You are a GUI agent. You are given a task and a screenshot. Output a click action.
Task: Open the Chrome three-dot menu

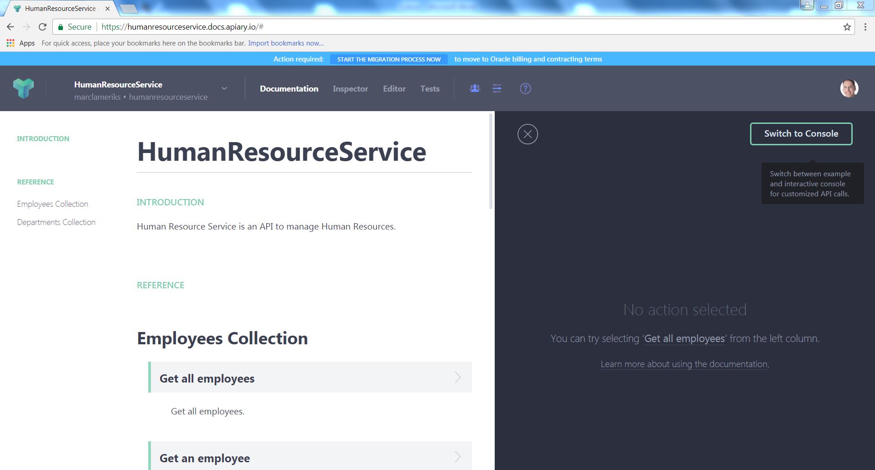(x=865, y=27)
